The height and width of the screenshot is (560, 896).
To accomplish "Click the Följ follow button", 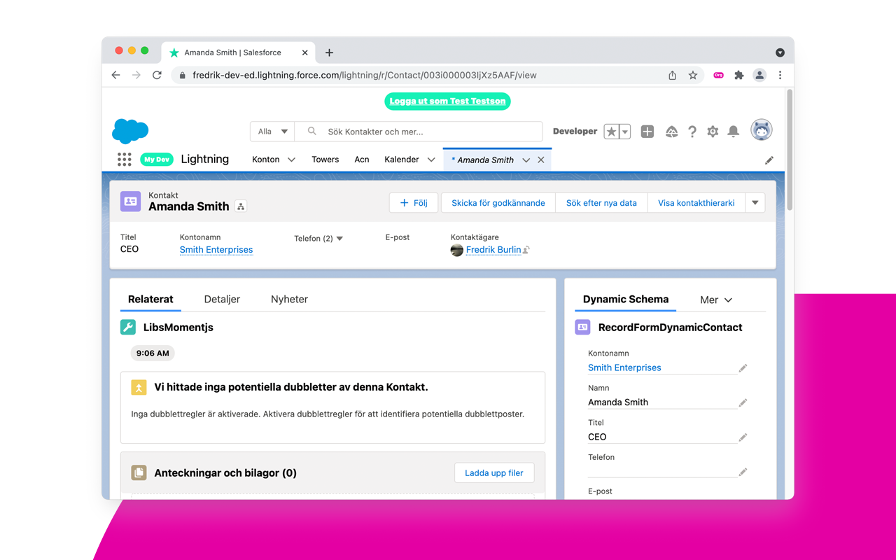I will click(x=414, y=203).
